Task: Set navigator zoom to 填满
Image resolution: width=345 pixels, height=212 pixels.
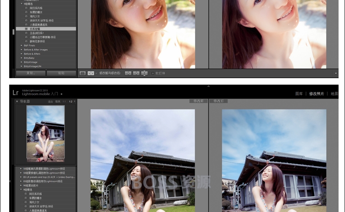Action: click(57, 102)
